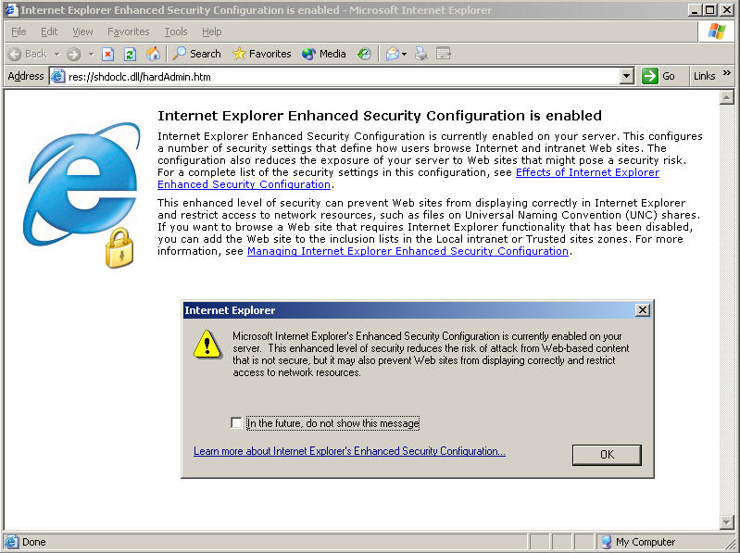
Task: Open 'Learn more about Internet Explorer's Enhanced Security Configuration' link
Action: coord(349,451)
